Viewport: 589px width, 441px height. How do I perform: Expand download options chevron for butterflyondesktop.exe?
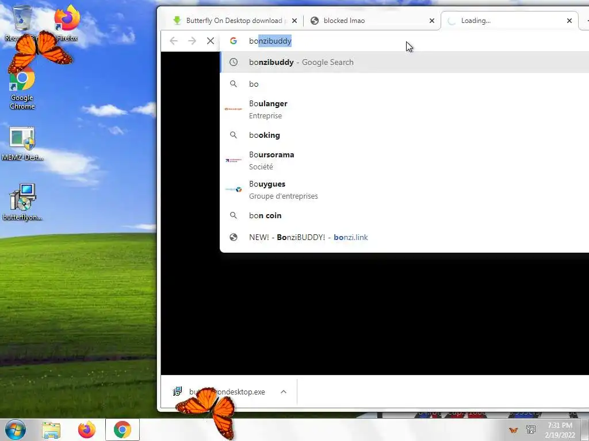[x=284, y=392]
